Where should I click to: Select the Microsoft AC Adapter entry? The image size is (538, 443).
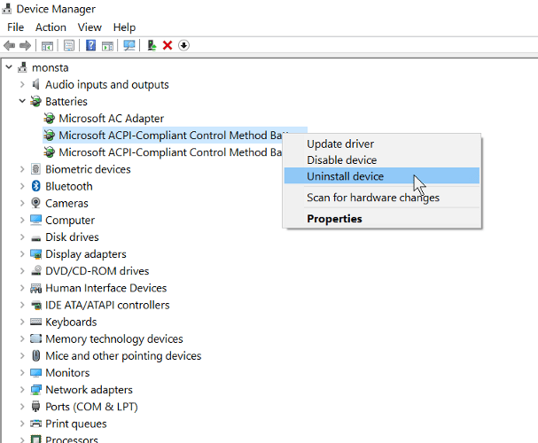click(x=111, y=119)
